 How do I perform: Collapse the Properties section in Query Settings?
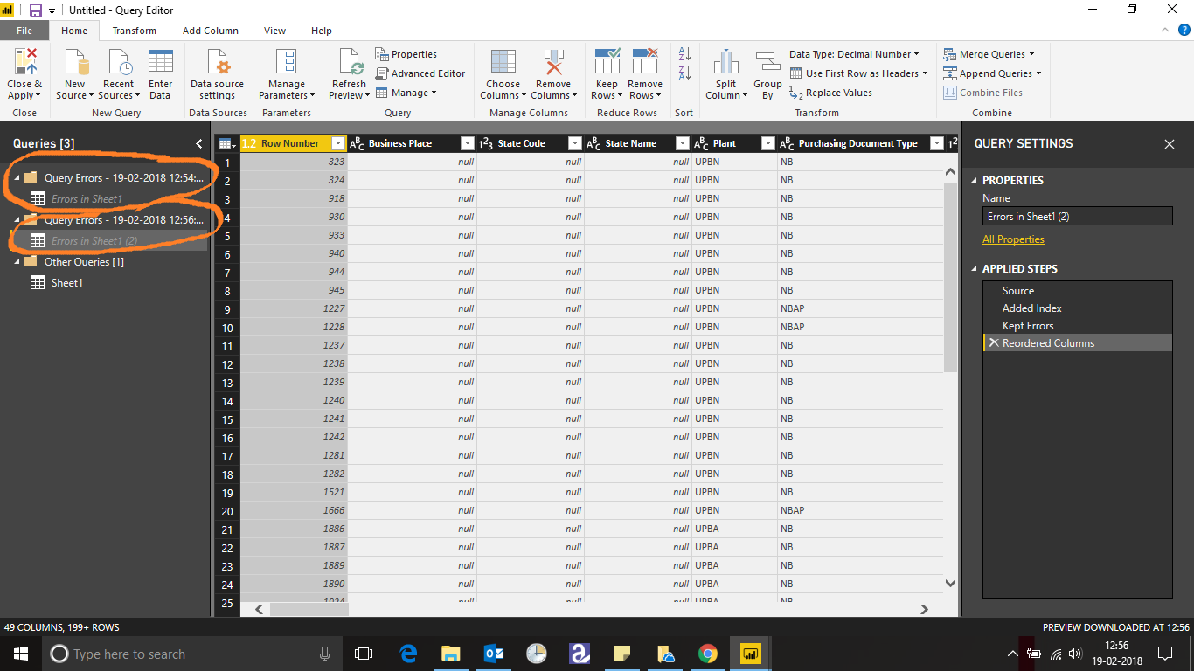(x=975, y=181)
